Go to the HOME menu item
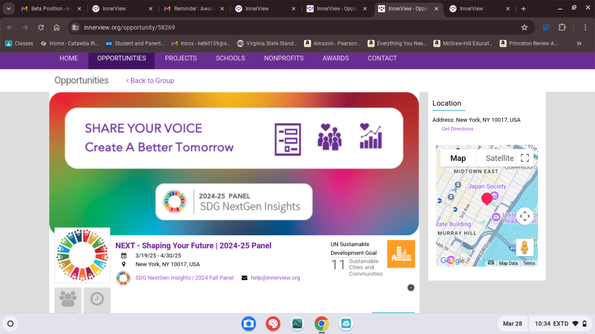The width and height of the screenshot is (595, 334). coord(69,58)
